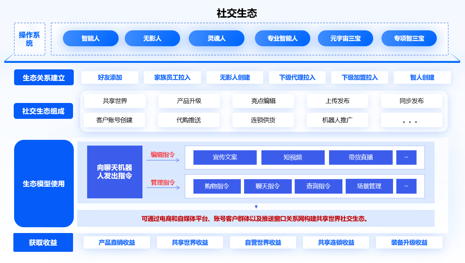
Task: Select the 机器人推广 box
Action: pyautogui.click(x=337, y=120)
